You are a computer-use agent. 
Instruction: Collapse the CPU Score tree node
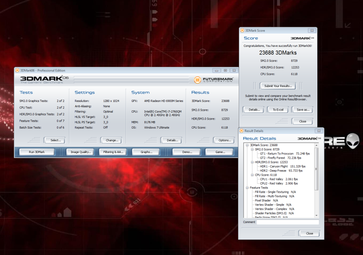coord(252,175)
